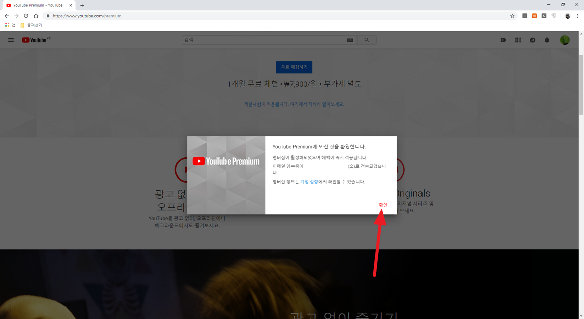Close the YouTube Premium tab
Screen dimensions: 584x319
(71, 5)
